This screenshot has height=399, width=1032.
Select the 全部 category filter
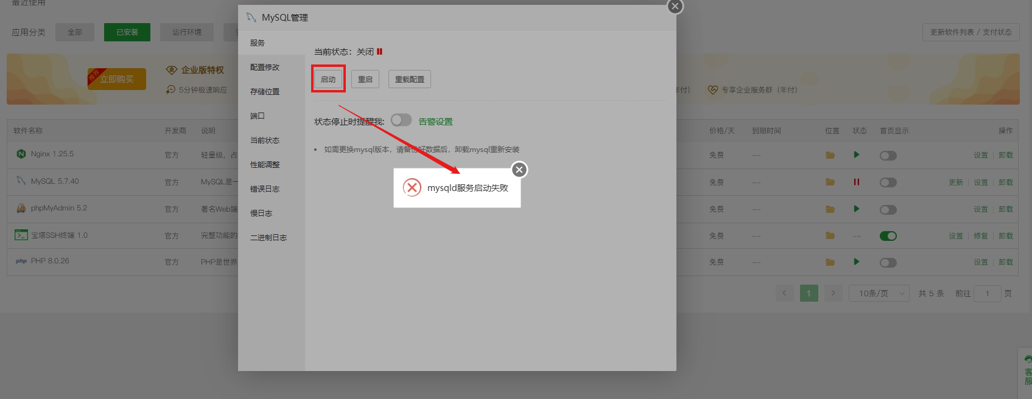coord(75,32)
